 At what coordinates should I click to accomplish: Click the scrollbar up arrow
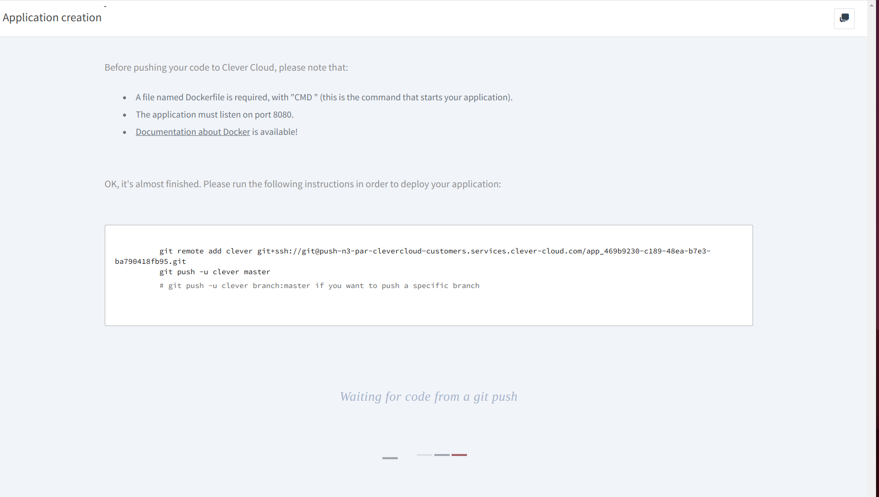tap(872, 5)
